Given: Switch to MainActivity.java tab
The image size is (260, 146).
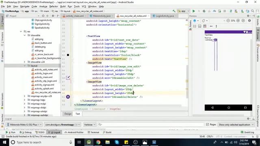Looking at the screenshot, I should (x=101, y=16).
